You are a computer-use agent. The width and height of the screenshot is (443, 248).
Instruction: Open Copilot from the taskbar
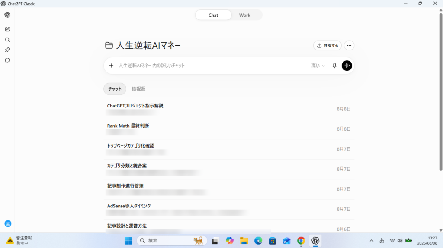click(x=230, y=241)
